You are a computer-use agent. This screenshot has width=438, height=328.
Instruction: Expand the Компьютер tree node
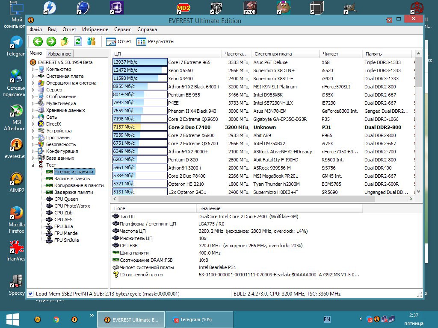point(33,70)
